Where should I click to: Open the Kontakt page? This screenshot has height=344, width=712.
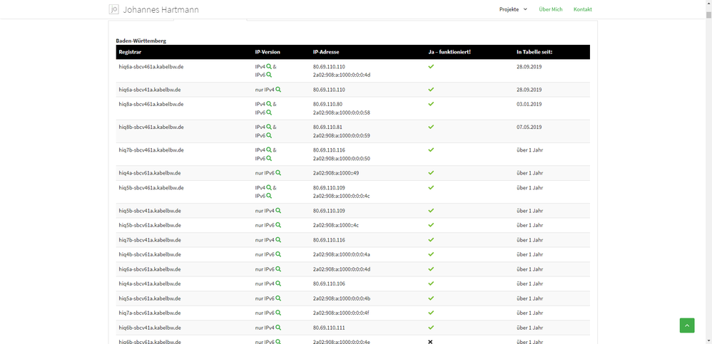click(583, 9)
